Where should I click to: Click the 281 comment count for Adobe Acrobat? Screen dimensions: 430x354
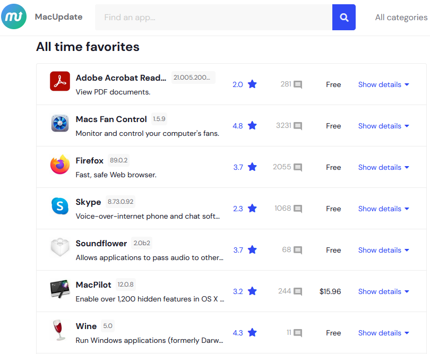(286, 84)
